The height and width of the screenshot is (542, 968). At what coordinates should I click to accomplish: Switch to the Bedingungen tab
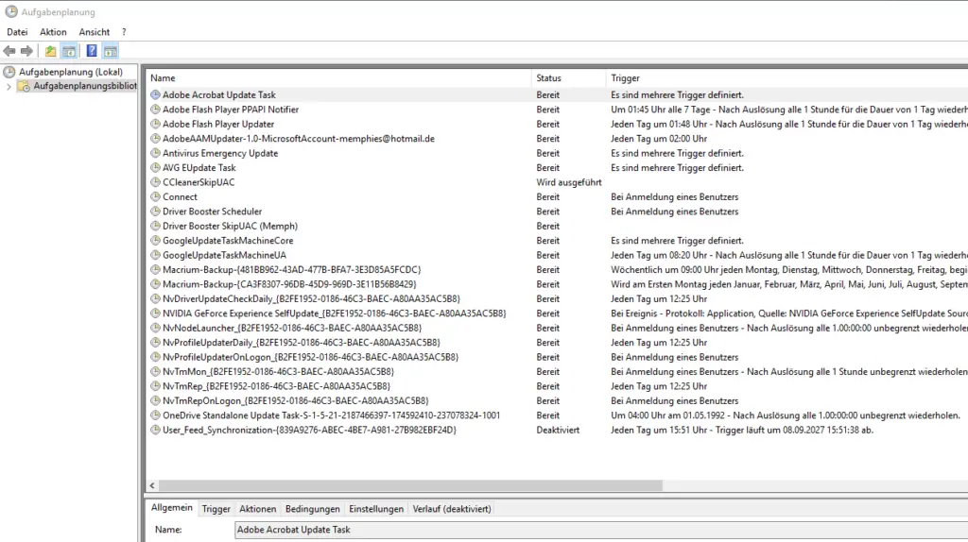tap(312, 509)
